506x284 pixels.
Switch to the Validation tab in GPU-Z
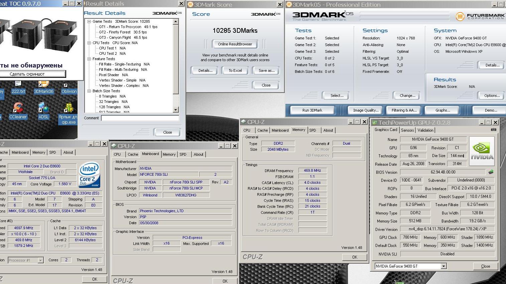[x=425, y=130]
